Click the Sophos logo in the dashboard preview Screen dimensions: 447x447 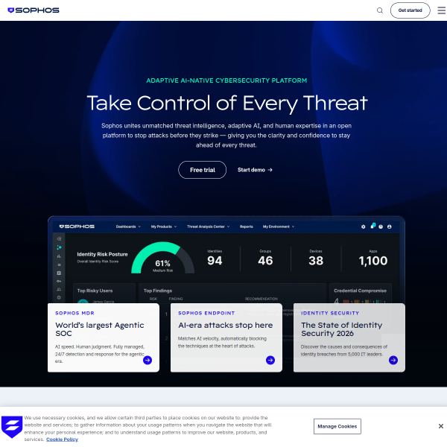(x=77, y=226)
